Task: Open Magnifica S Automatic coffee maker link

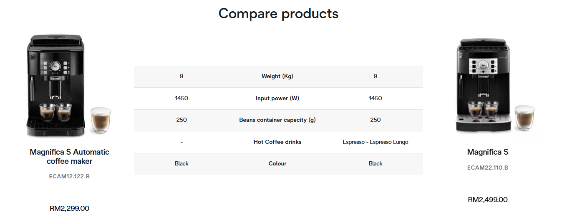Action: [x=69, y=157]
